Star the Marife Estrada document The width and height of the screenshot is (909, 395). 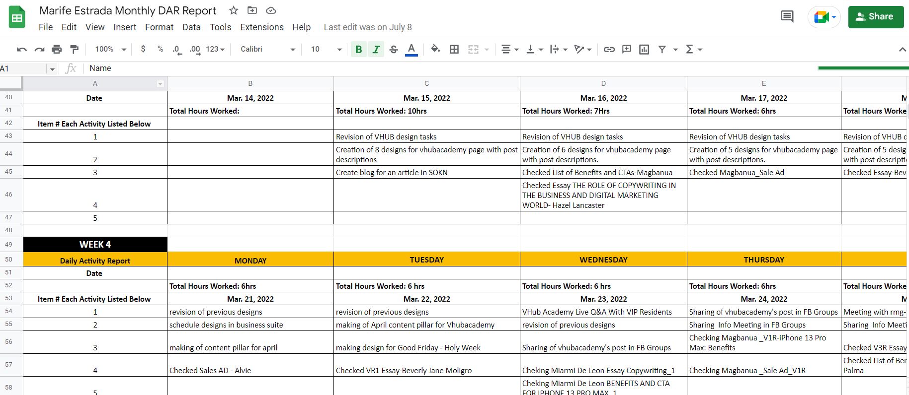point(233,10)
